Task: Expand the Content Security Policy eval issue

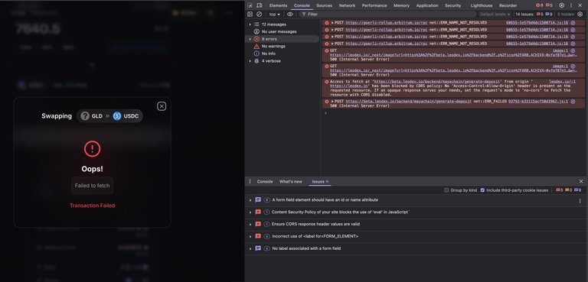Action: [x=250, y=212]
